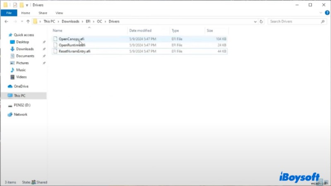Click Drivers in the address breadcrumb
The width and height of the screenshot is (331, 186).
pos(114,21)
